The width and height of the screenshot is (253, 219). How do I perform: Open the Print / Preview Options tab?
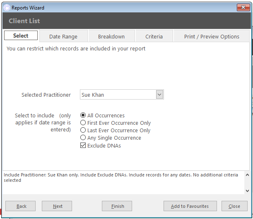click(212, 36)
